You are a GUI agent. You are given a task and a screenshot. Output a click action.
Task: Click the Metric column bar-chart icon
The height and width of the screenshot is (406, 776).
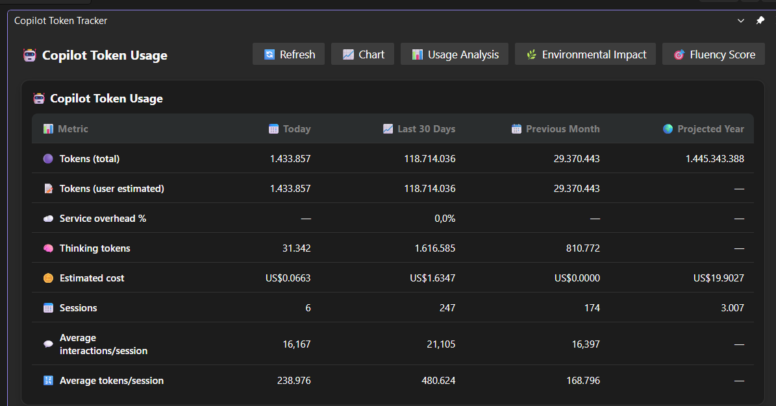[48, 128]
